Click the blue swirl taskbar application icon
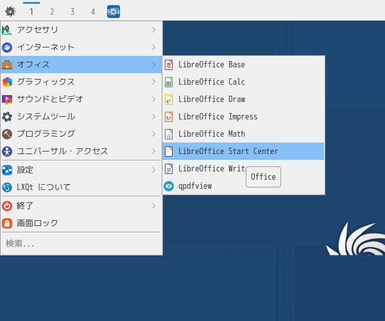This screenshot has height=321, width=385. [114, 12]
